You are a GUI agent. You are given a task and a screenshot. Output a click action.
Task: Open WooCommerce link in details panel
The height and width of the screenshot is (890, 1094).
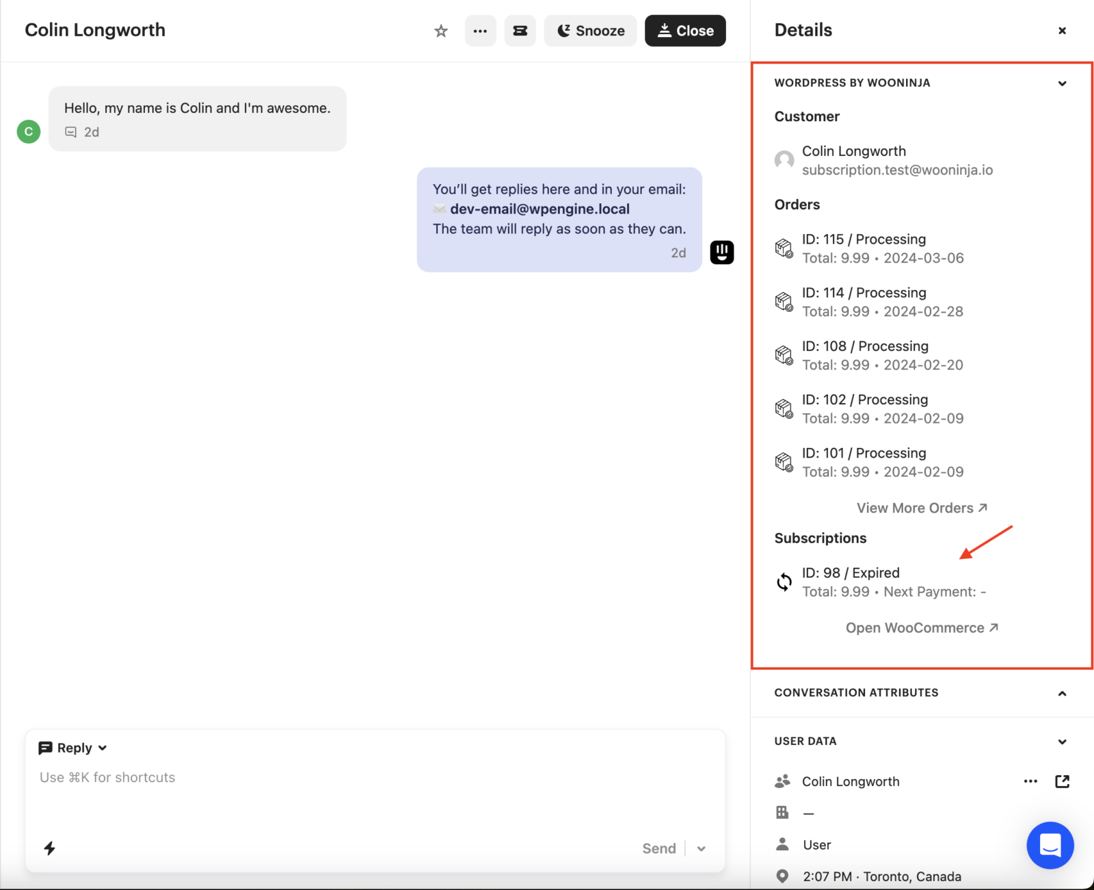tap(922, 628)
